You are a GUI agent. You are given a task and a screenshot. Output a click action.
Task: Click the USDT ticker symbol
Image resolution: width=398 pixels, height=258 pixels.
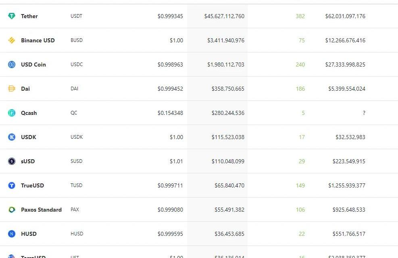(76, 16)
